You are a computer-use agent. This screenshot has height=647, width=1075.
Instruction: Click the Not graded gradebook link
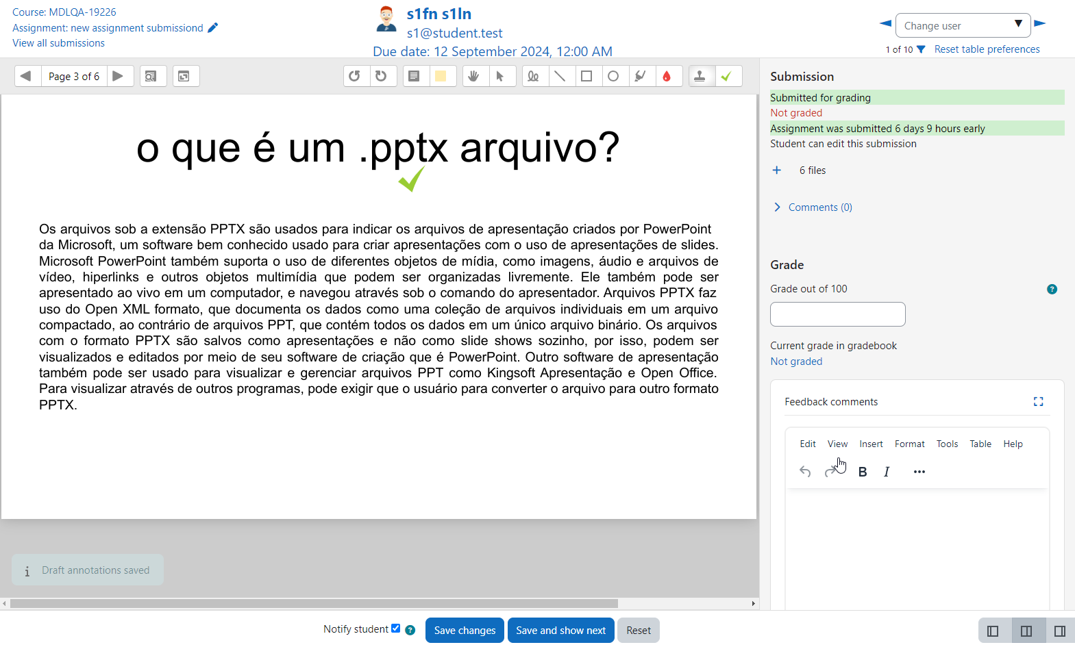796,361
